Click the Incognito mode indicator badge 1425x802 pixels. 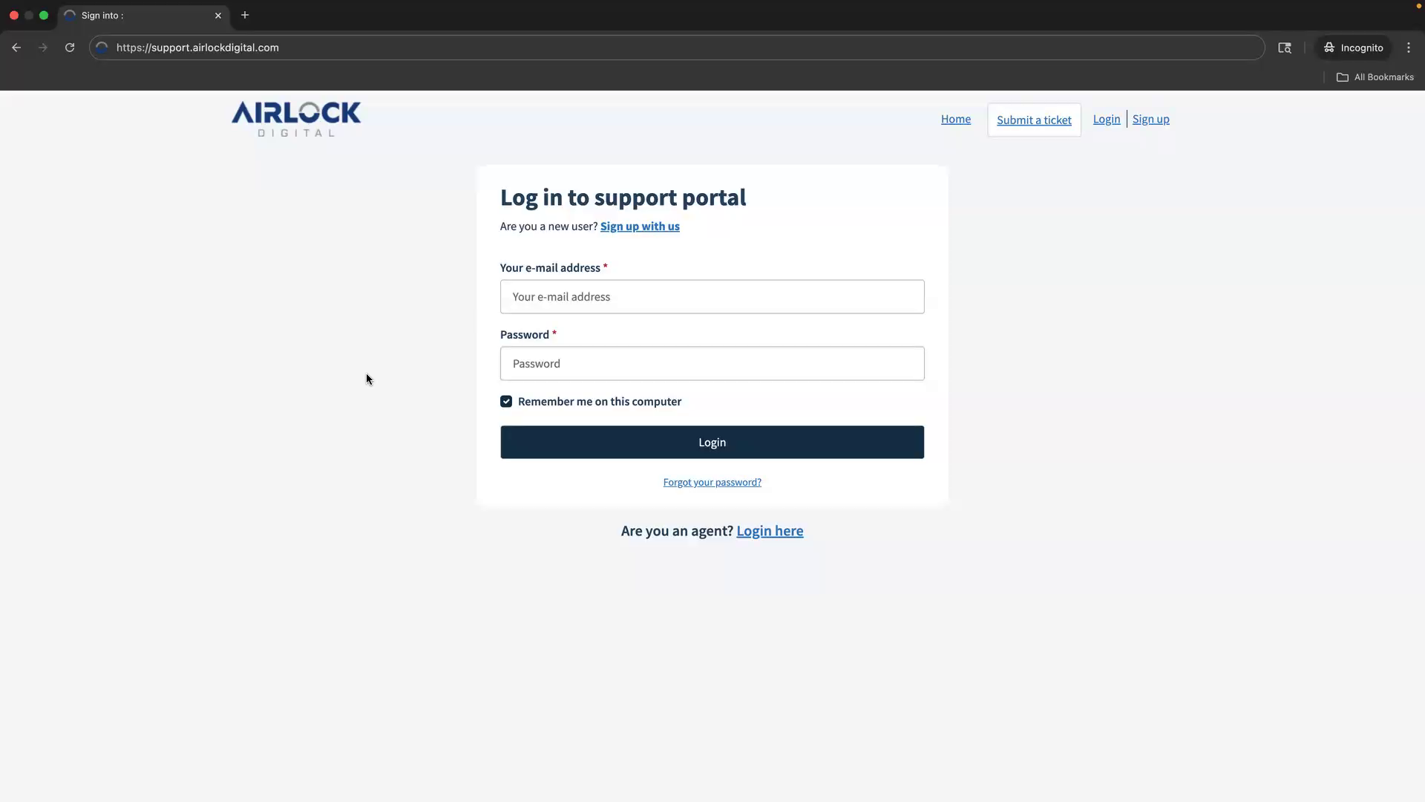tap(1353, 47)
